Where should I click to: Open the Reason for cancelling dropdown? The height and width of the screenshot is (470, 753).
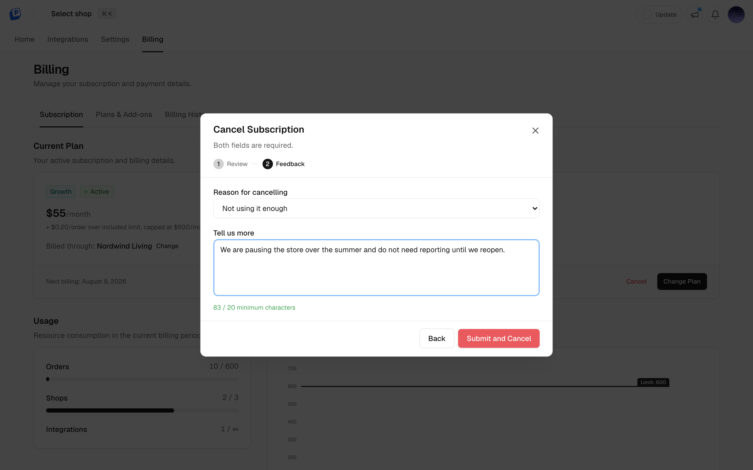point(376,208)
